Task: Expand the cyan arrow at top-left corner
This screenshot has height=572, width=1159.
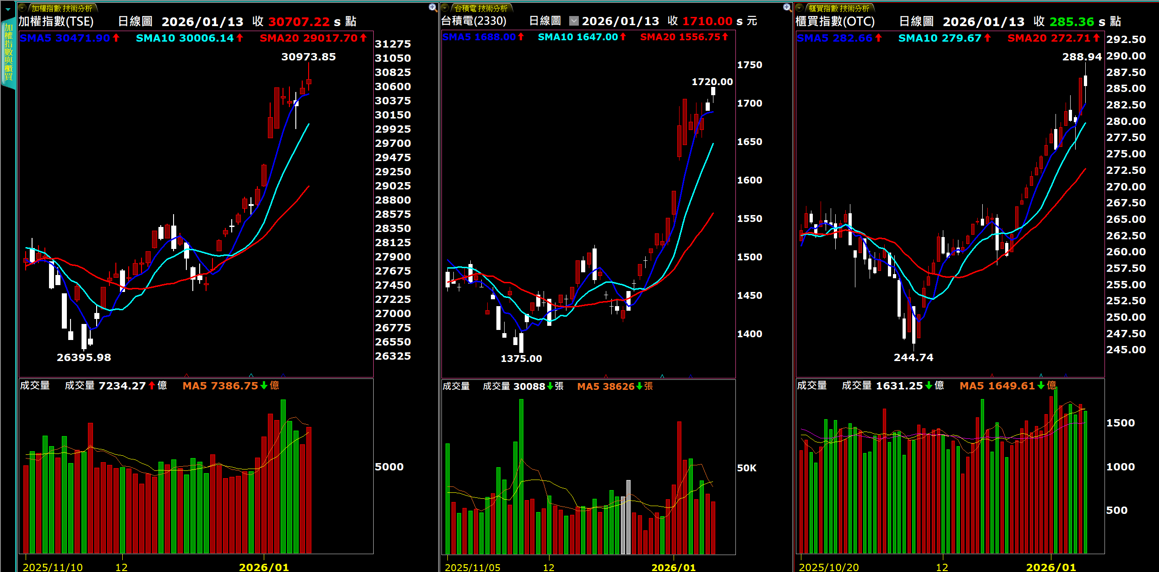Action: (x=8, y=9)
